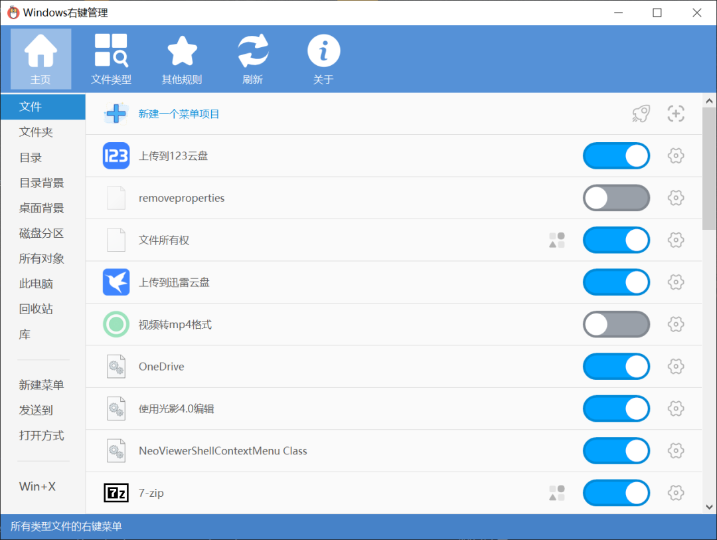Click the NeoViewerShellContextMenu file icon

[x=116, y=451]
